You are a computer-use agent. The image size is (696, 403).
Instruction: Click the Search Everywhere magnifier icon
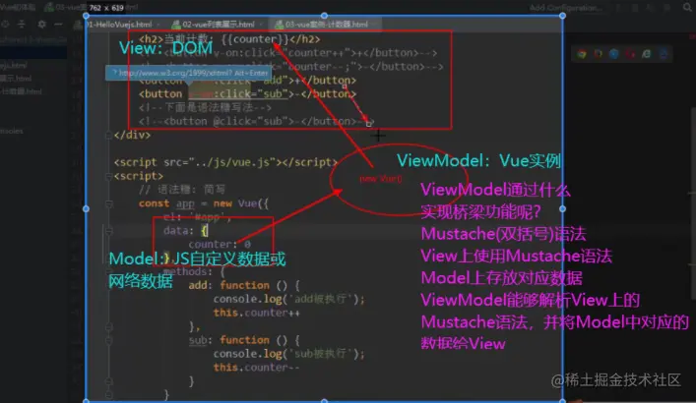click(x=687, y=7)
